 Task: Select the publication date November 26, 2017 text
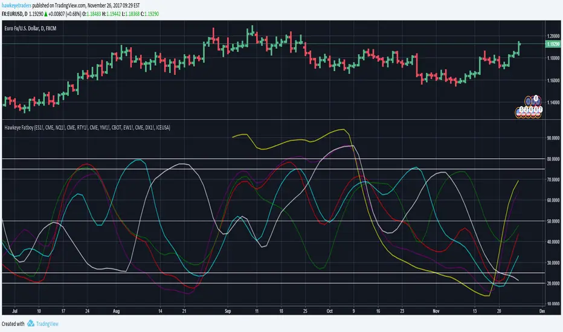click(x=105, y=5)
